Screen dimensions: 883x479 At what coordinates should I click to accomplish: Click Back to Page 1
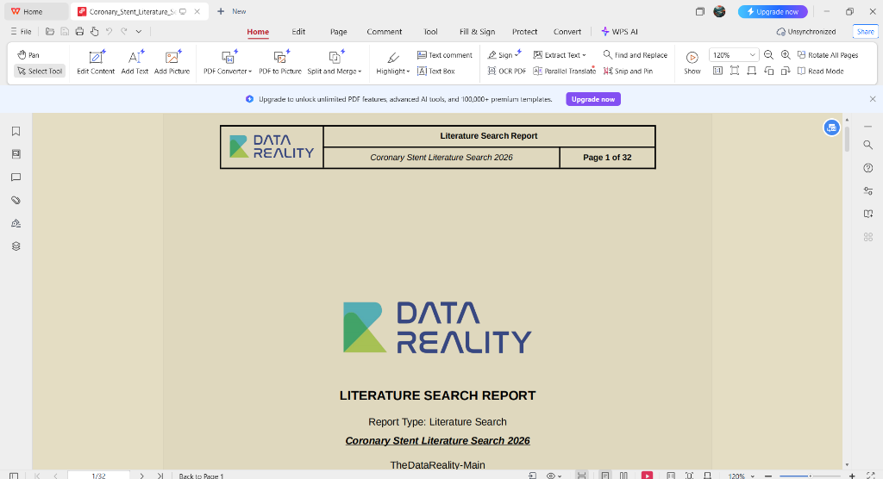201,476
